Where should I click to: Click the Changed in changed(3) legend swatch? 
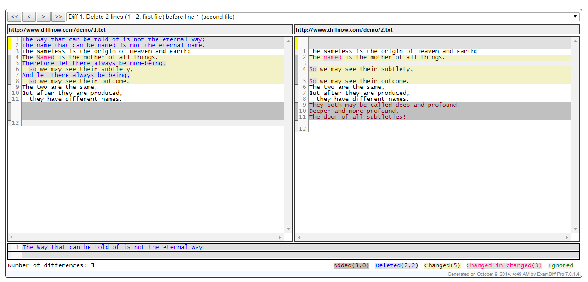coord(504,265)
